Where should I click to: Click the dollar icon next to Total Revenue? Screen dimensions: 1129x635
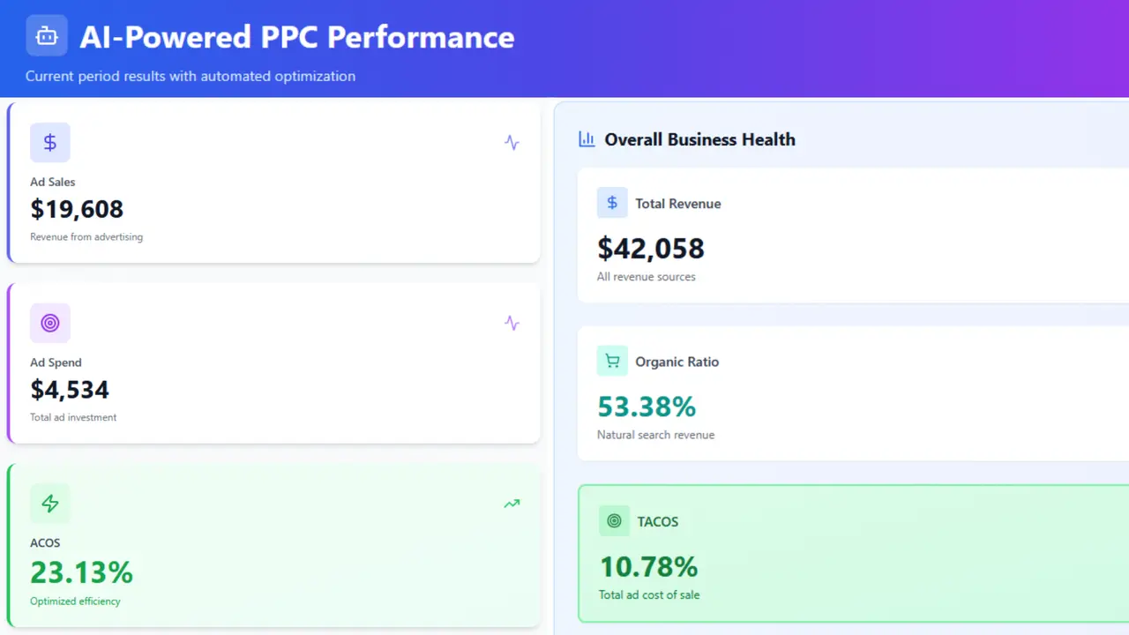pos(612,203)
